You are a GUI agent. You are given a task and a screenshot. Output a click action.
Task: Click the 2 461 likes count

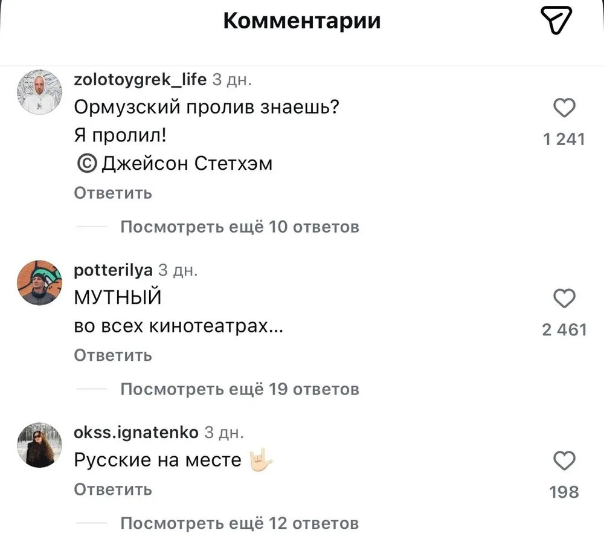[x=564, y=329]
